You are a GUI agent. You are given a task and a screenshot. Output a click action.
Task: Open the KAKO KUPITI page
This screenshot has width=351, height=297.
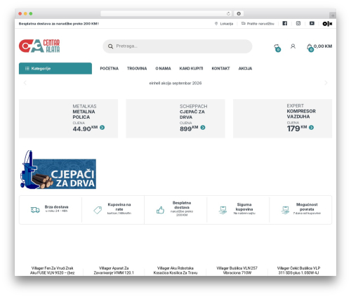coord(191,68)
